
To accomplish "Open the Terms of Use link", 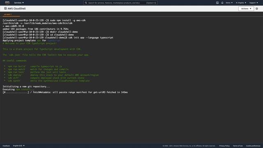I will [238, 146].
